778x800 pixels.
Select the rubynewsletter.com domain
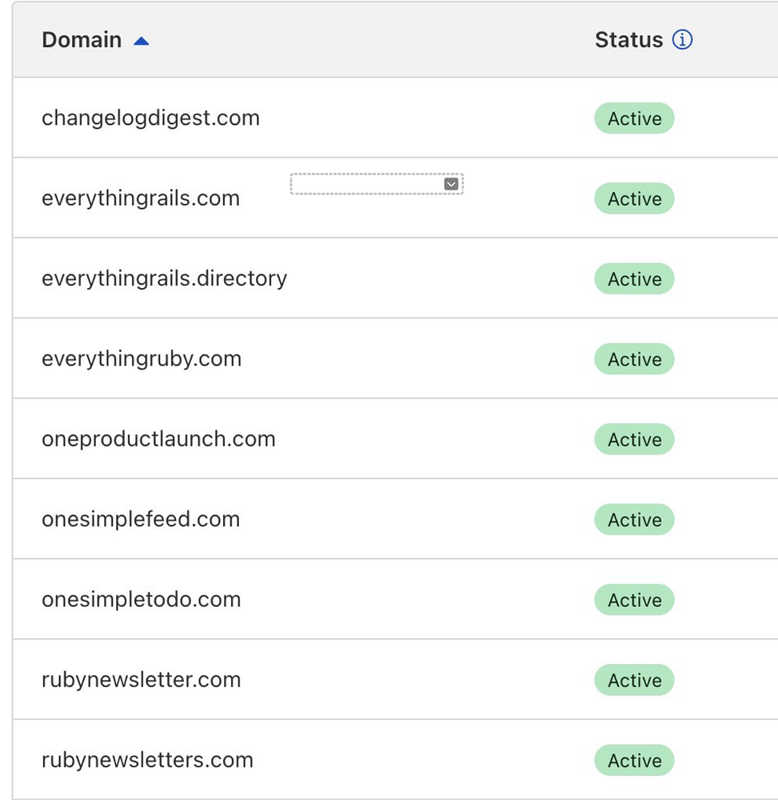(x=141, y=680)
